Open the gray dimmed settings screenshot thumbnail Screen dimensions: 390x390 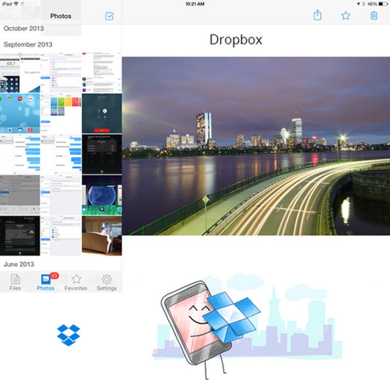pos(20,195)
